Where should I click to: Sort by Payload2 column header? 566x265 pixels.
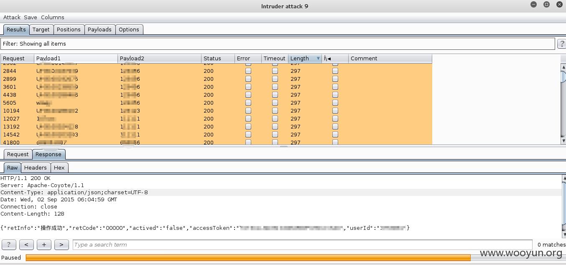coord(159,58)
